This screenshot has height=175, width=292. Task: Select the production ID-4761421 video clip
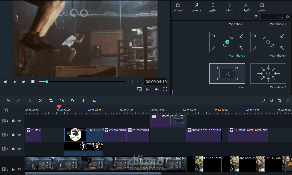[105, 163]
